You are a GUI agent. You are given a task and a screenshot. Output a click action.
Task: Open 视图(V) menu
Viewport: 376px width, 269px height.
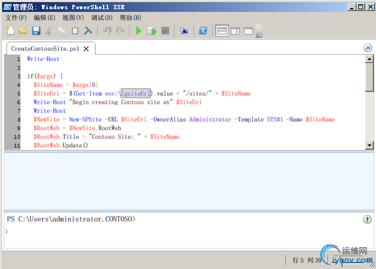click(x=73, y=18)
